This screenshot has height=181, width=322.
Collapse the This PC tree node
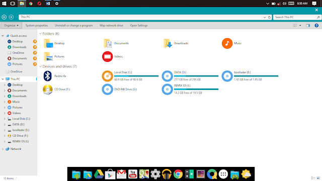(3, 79)
